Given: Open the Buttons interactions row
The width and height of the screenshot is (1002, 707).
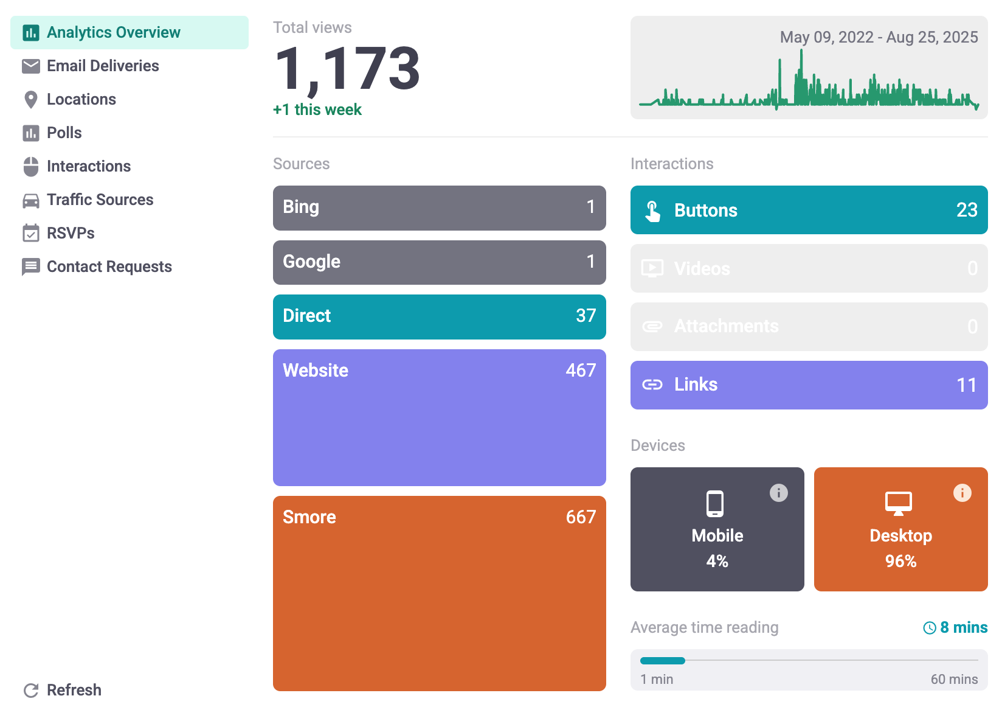Looking at the screenshot, I should click(x=809, y=210).
